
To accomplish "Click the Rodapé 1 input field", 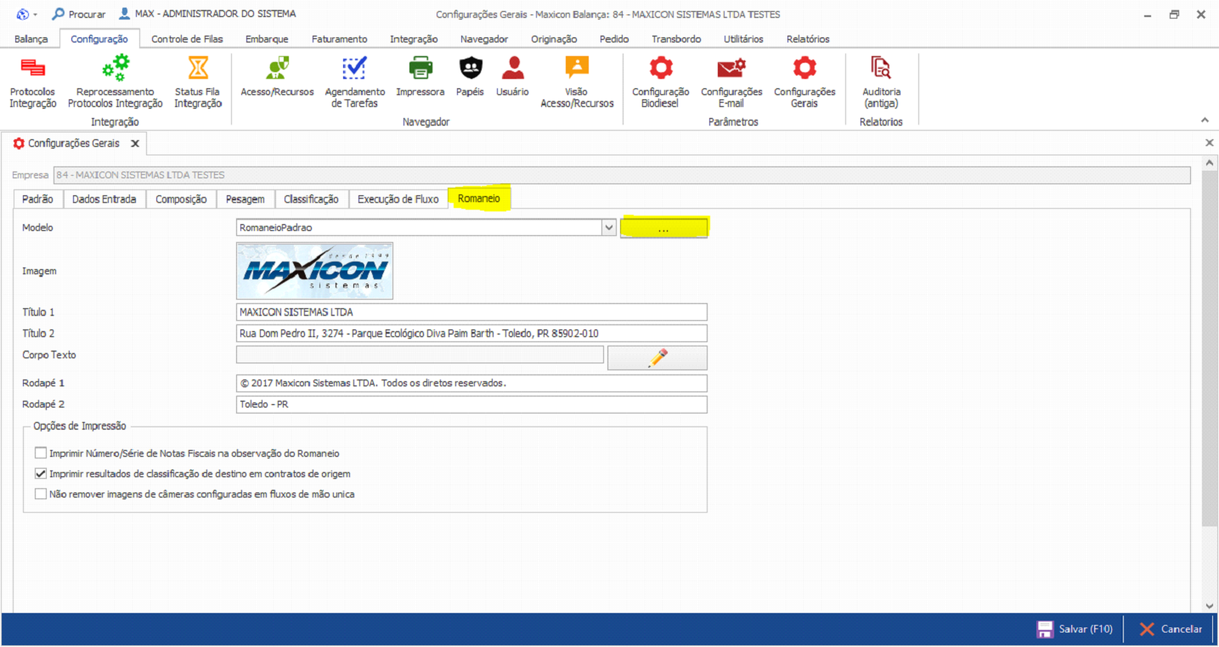I will (x=471, y=383).
